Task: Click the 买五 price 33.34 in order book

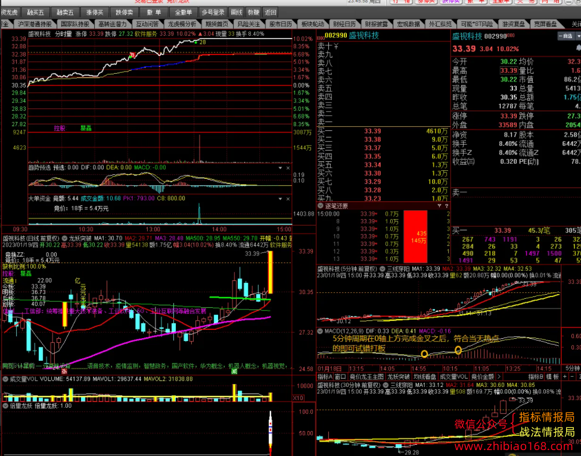Action: 372,165
